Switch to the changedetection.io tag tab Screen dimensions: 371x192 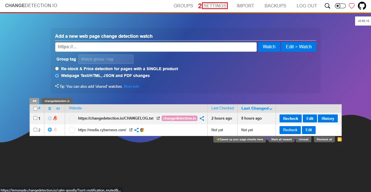click(57, 101)
